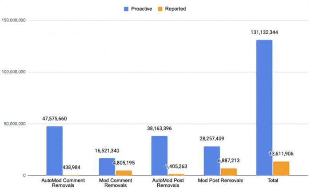Click the blue Mod Post Removals bar
The width and height of the screenshot is (311, 189).
[x=211, y=161]
